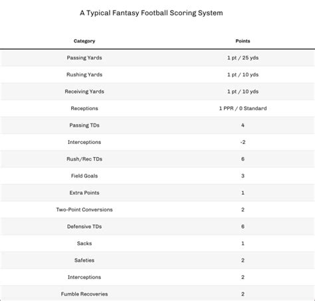Viewport: 315px width, 301px height.
Task: Click the Field Goals category cell
Action: click(84, 176)
